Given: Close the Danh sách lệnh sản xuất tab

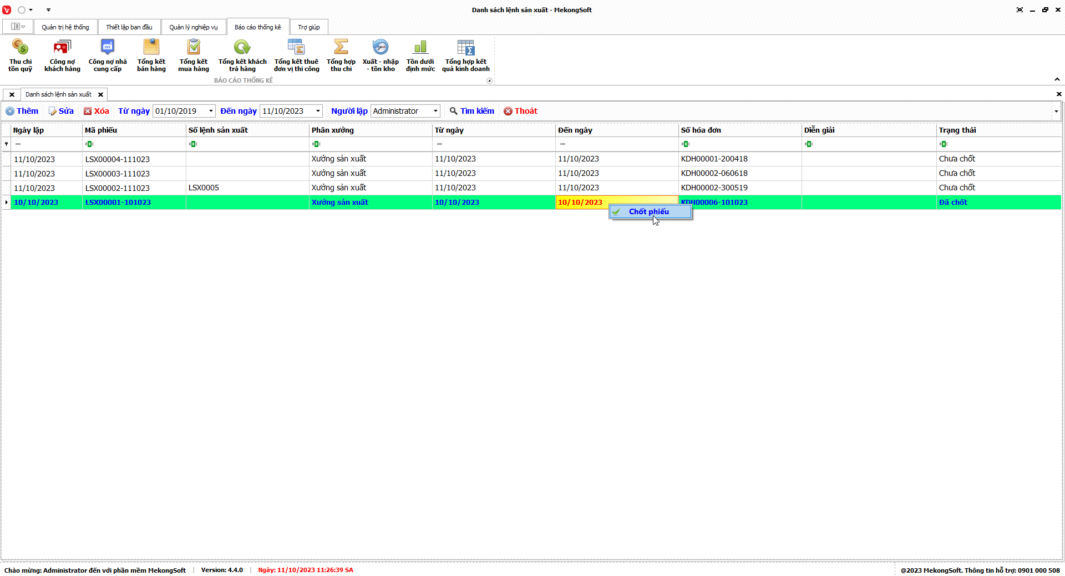Looking at the screenshot, I should 100,95.
